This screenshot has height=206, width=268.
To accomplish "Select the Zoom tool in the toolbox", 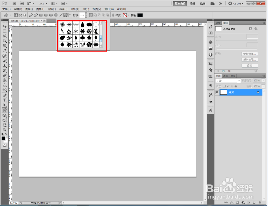I will click(x=5, y=130).
